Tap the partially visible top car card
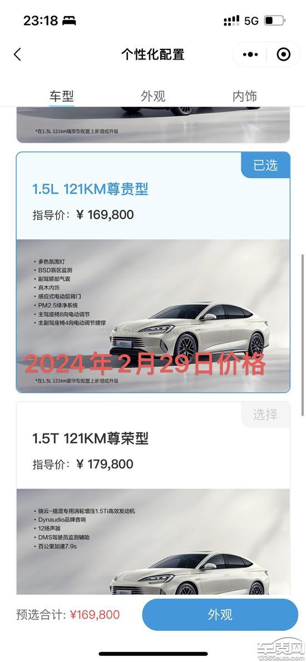 [153, 125]
